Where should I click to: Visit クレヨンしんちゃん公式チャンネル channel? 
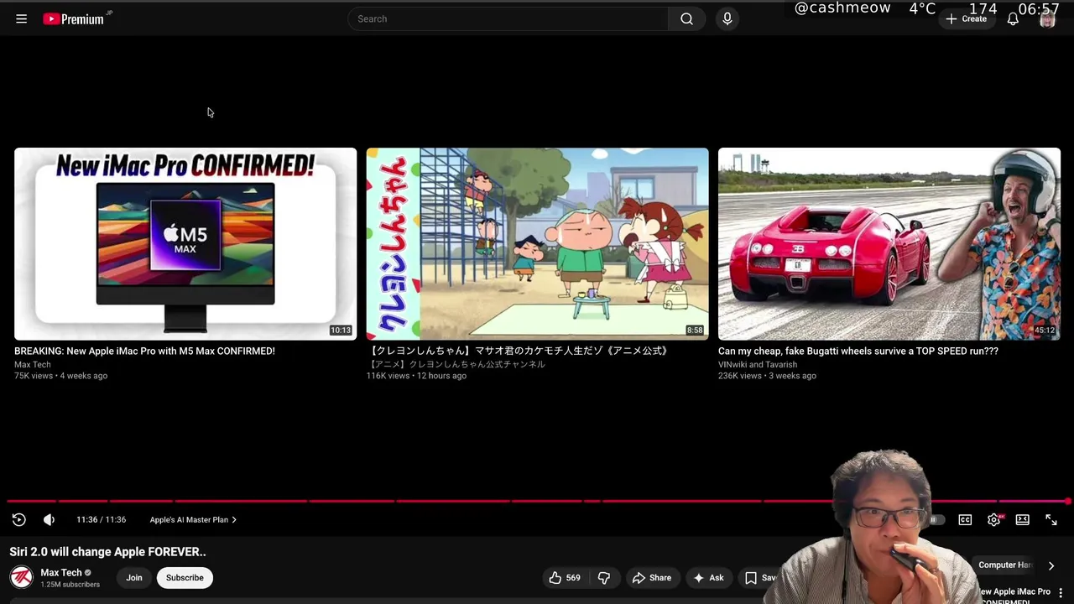pos(456,364)
